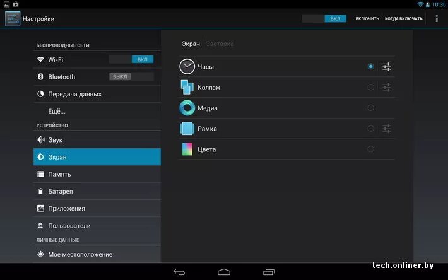Image resolution: width=448 pixels, height=280 pixels.
Task: Tap the Цвета list label
Action: [206, 149]
